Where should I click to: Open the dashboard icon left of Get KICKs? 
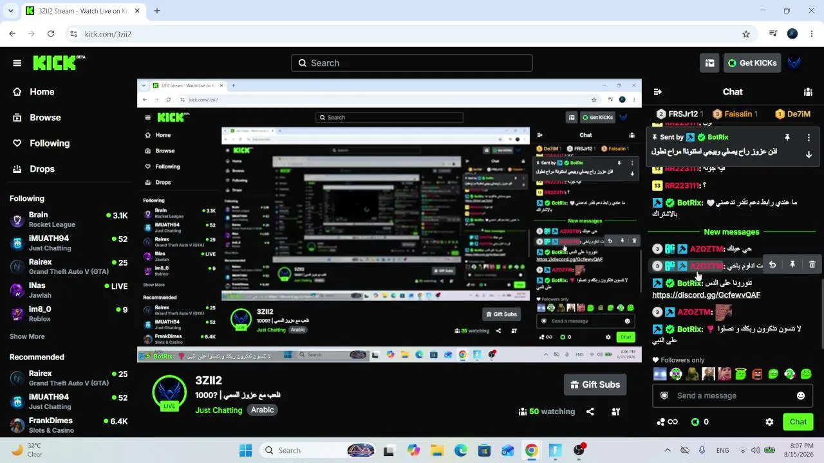tap(709, 63)
